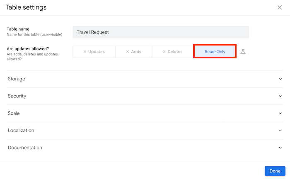
Task: Click the 'Are updates allowed?' label
Action: pyautogui.click(x=28, y=49)
